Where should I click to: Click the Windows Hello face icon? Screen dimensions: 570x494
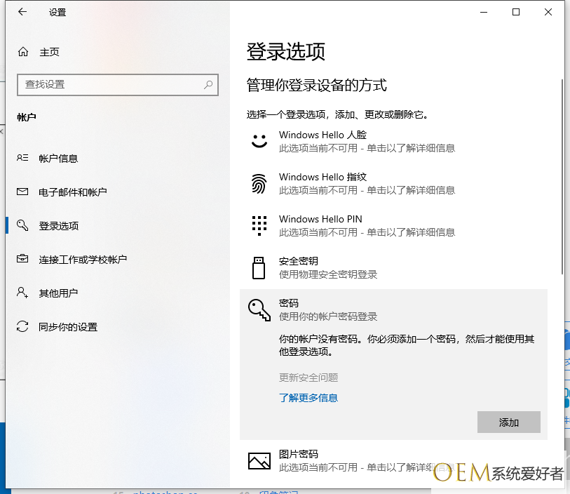pyautogui.click(x=259, y=140)
